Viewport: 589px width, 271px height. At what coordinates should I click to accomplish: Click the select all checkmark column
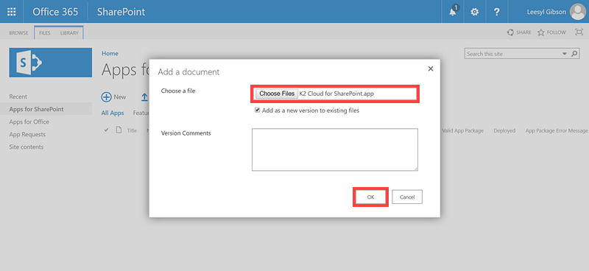coord(106,130)
